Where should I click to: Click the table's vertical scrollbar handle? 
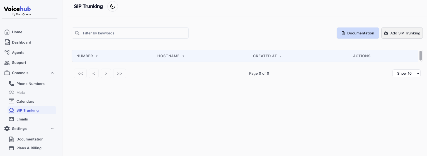coord(420,56)
